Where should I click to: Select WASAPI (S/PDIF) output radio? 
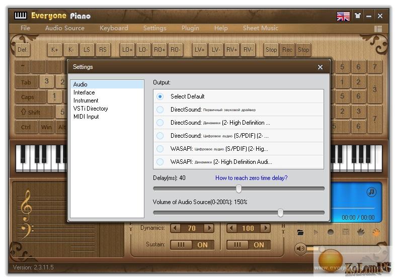(160, 149)
